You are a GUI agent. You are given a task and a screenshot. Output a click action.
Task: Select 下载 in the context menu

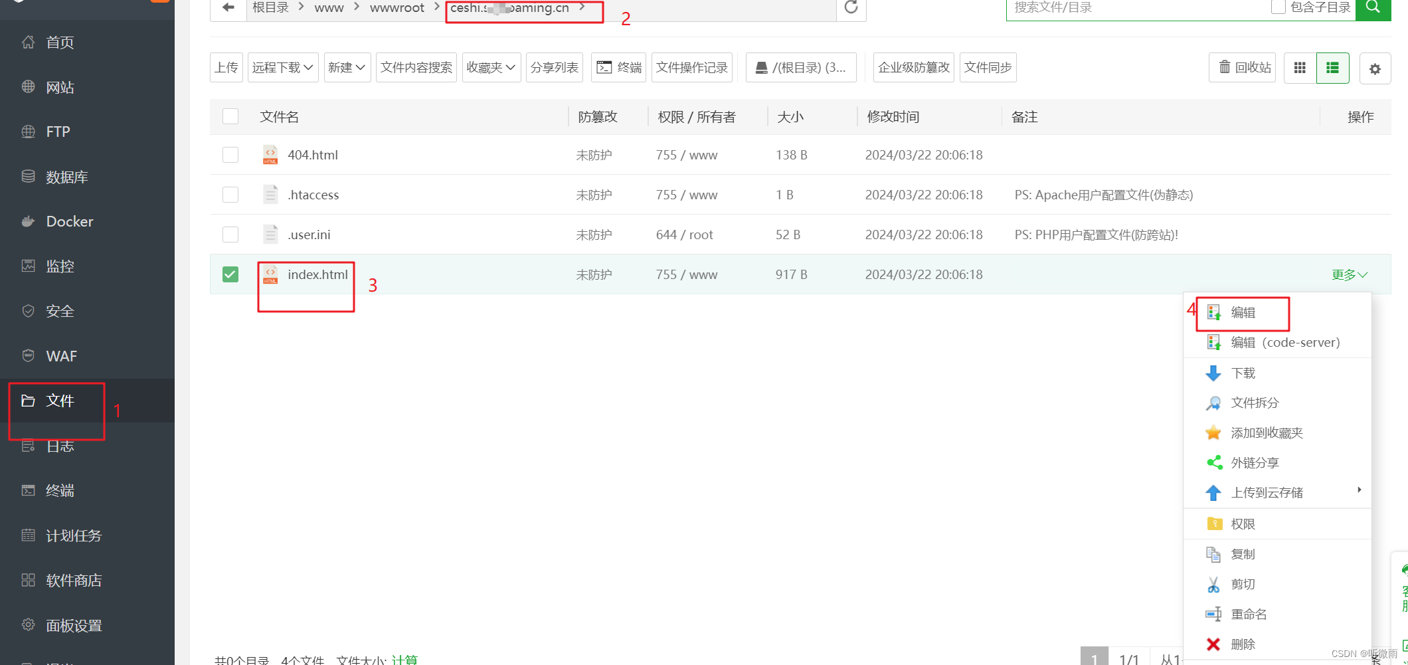click(x=1277, y=373)
